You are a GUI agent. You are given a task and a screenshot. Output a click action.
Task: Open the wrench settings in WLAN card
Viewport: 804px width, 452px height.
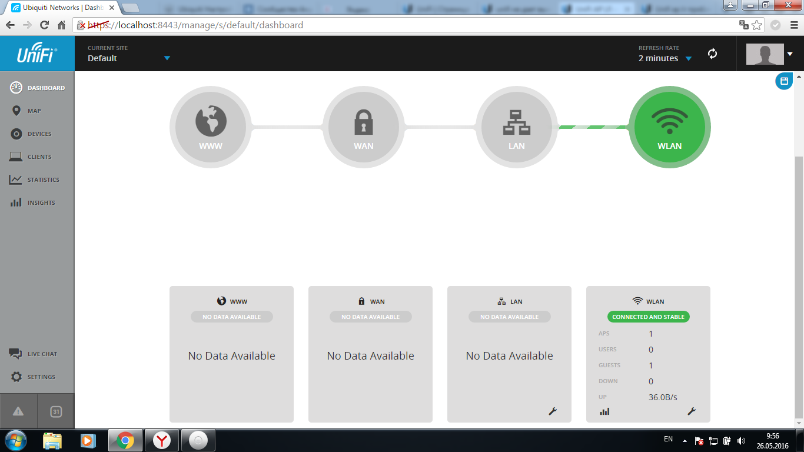(692, 411)
